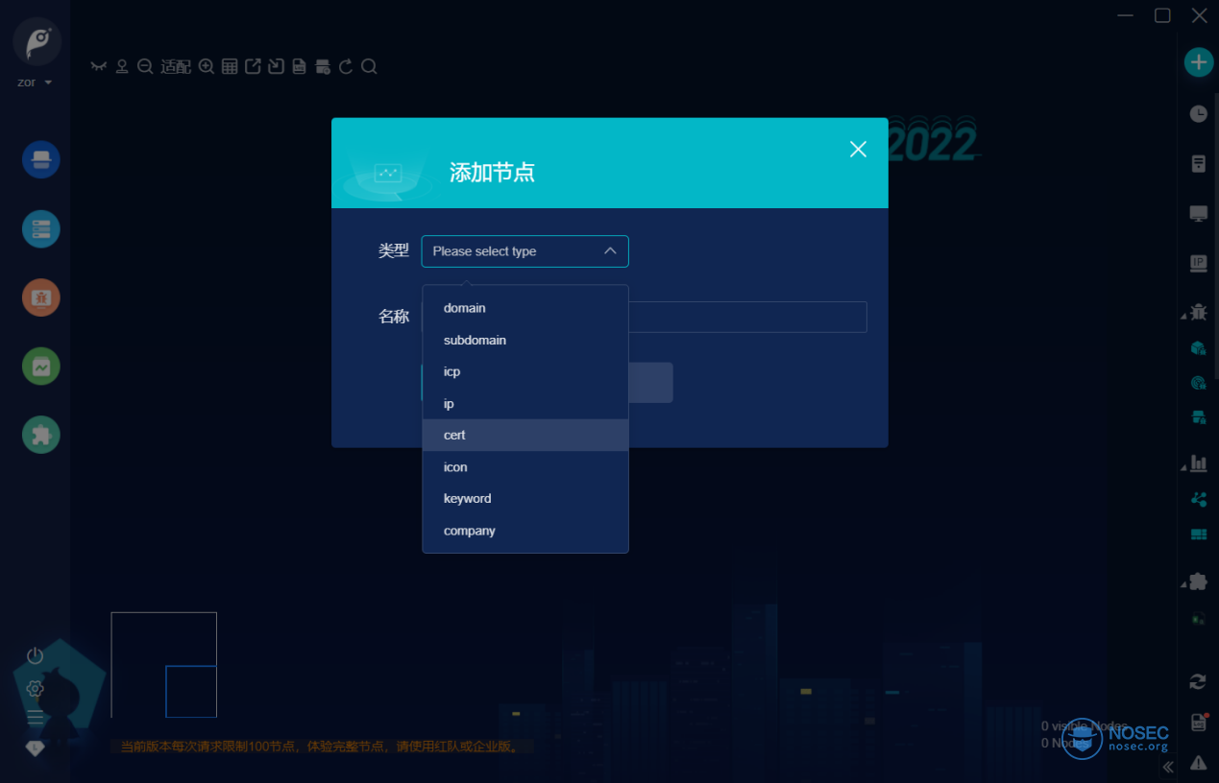Click the diamond version icon
Image resolution: width=1219 pixels, height=783 pixels.
click(x=36, y=748)
